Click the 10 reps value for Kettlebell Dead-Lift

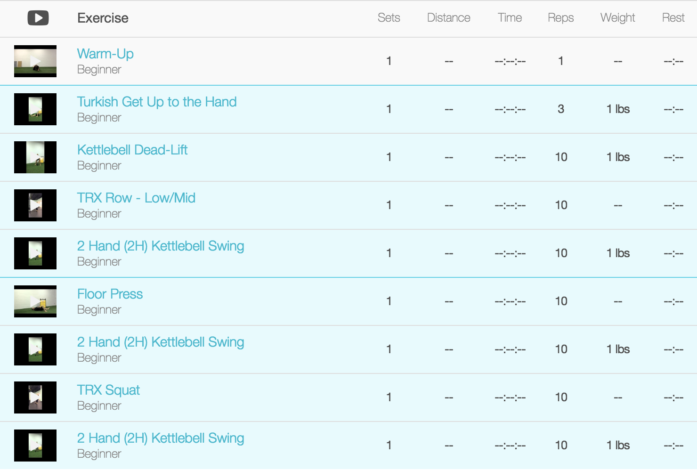coord(561,157)
